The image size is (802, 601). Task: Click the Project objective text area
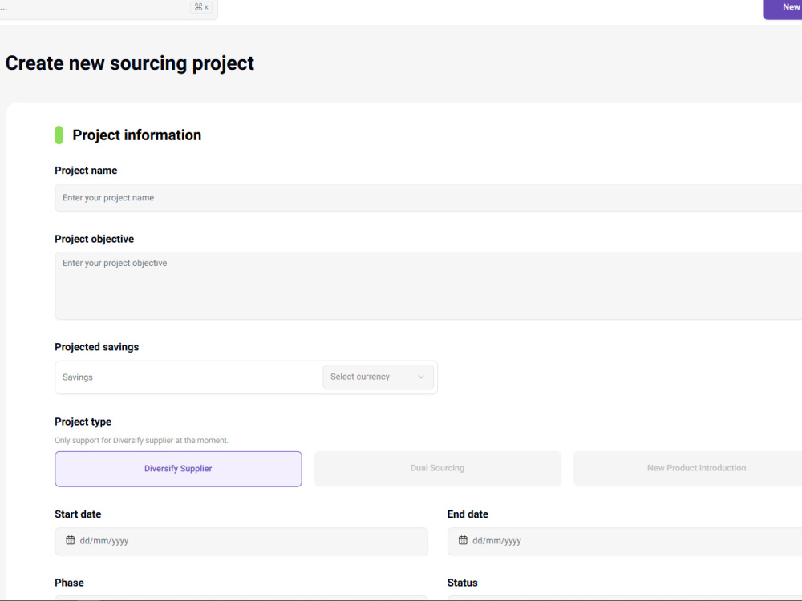point(428,286)
